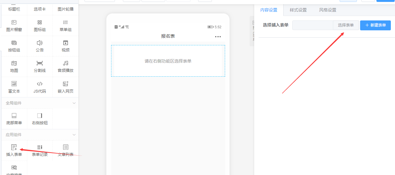Add the 图标组 icon-group component
Viewport: 395px width, 175px height.
coord(40,26)
